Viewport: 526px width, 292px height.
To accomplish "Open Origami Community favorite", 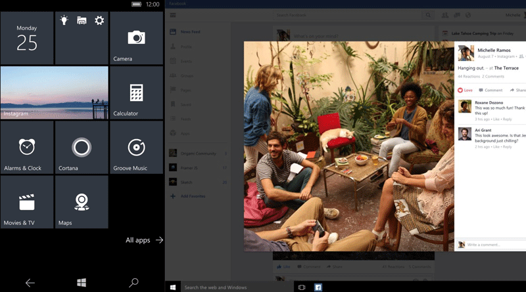I will [198, 154].
